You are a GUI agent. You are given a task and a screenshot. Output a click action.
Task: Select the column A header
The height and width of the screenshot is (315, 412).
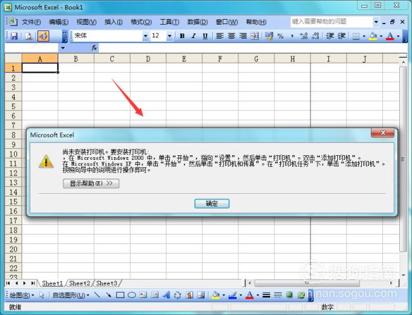(40, 58)
